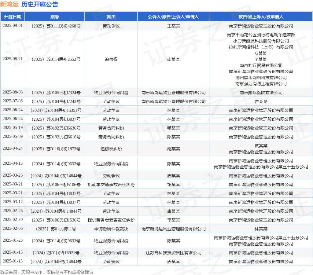Click defendant 南京利行贸易有限公司
Viewport: 313px width, 275px height.
(261, 65)
